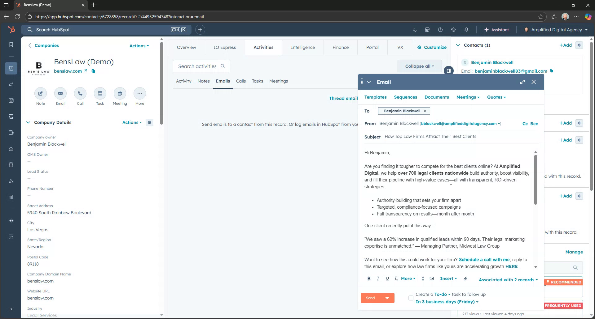595x319 pixels.
Task: Expand the In 3 business days dropdown
Action: [446, 302]
